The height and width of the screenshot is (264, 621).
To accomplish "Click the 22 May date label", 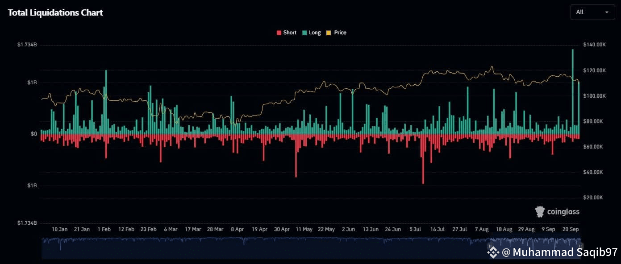I will [326, 229].
